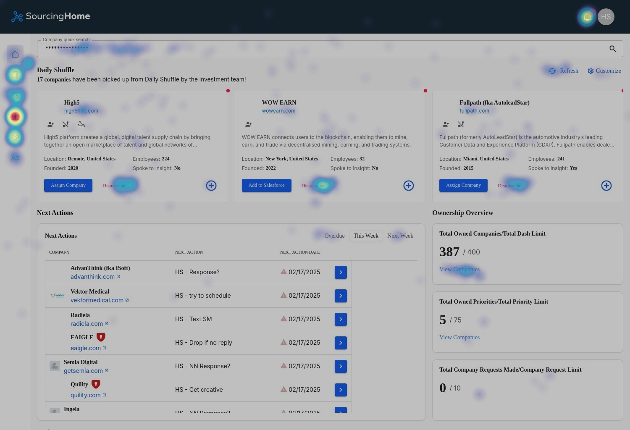Open the list search sidebar icon

15,96
